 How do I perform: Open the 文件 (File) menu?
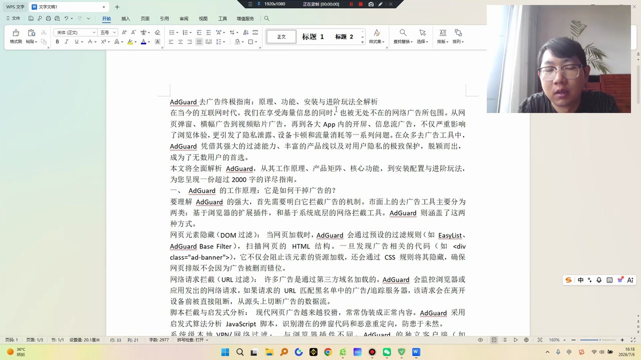point(13,18)
